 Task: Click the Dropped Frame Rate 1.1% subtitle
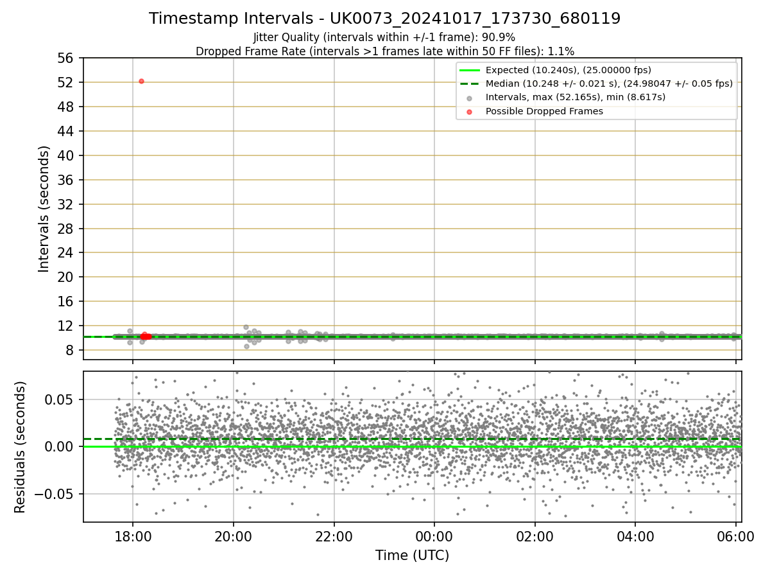coord(384,51)
